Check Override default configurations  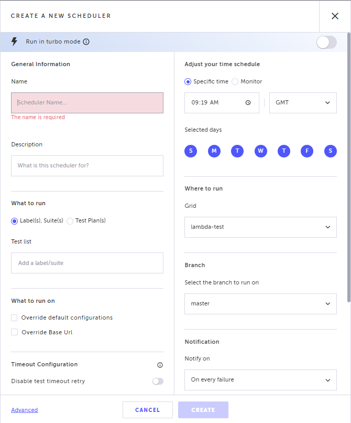15,318
